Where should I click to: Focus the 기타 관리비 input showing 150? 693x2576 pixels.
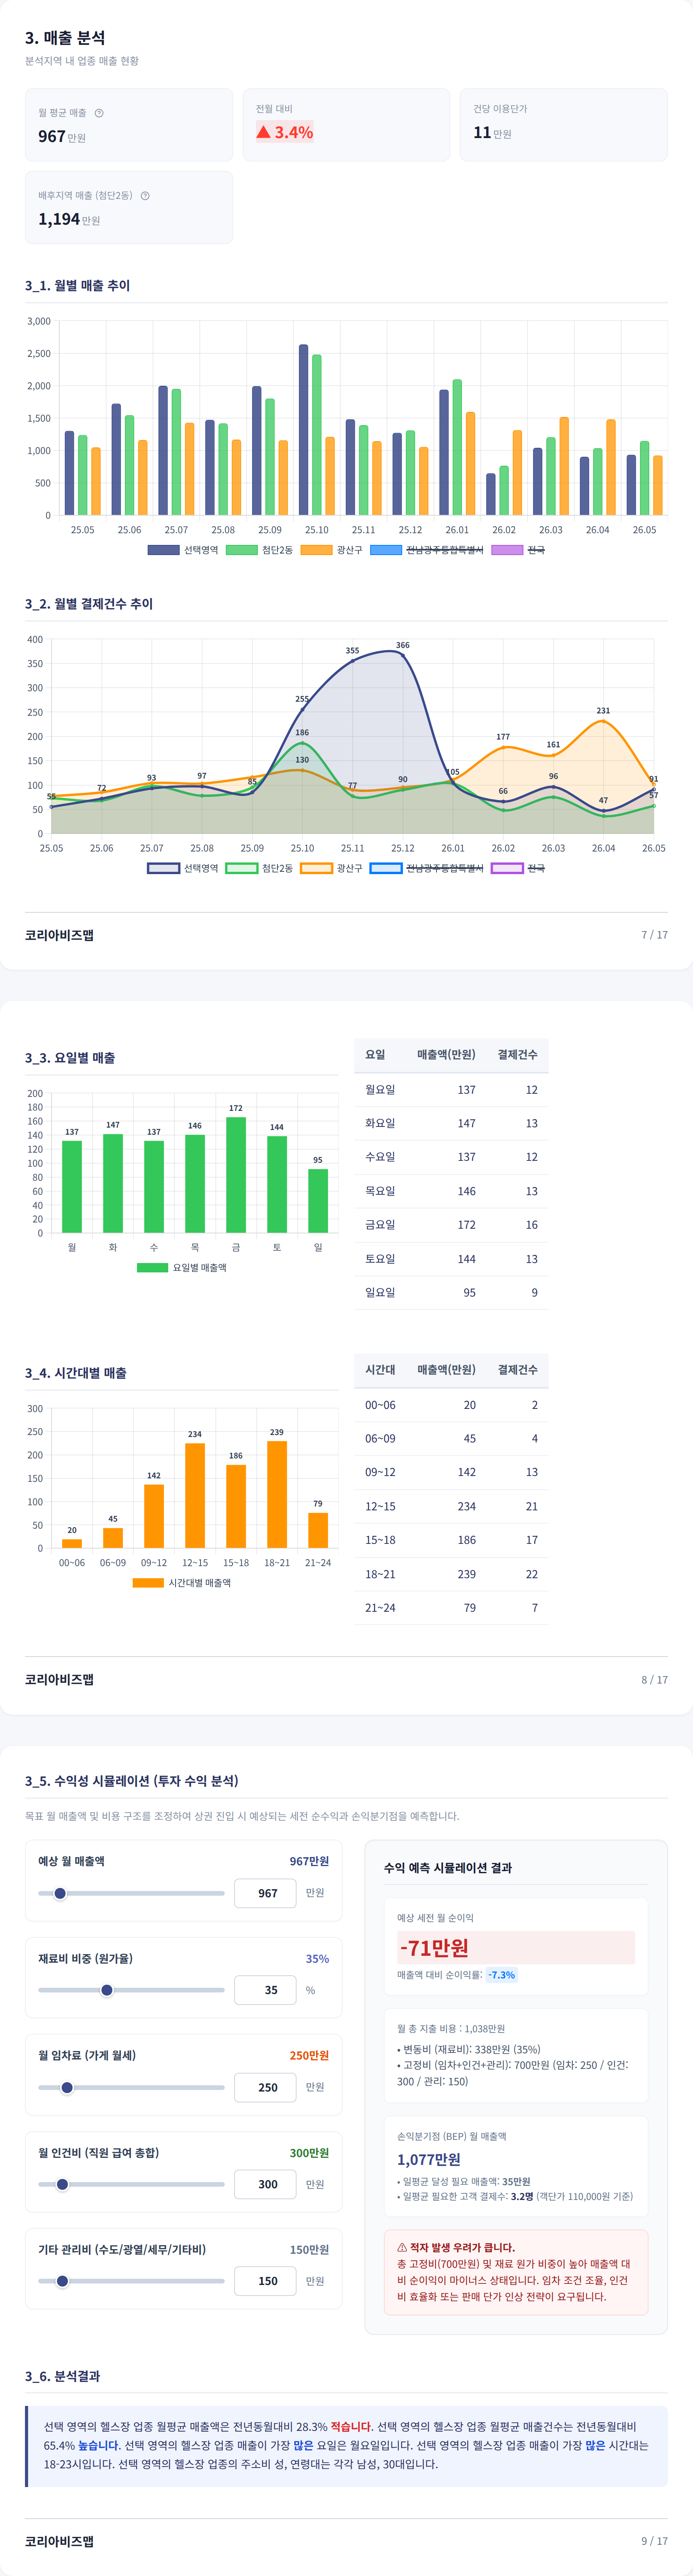click(265, 2281)
